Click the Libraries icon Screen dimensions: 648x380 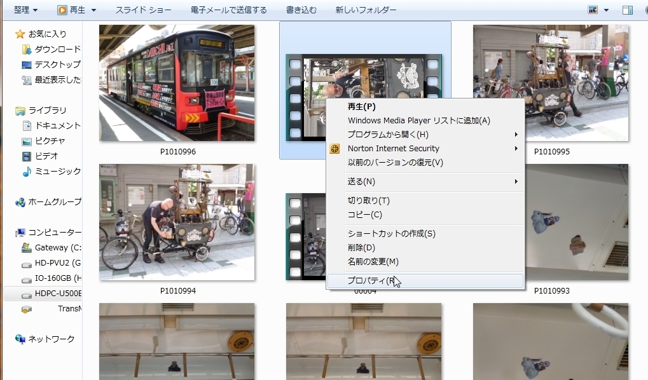click(x=20, y=111)
